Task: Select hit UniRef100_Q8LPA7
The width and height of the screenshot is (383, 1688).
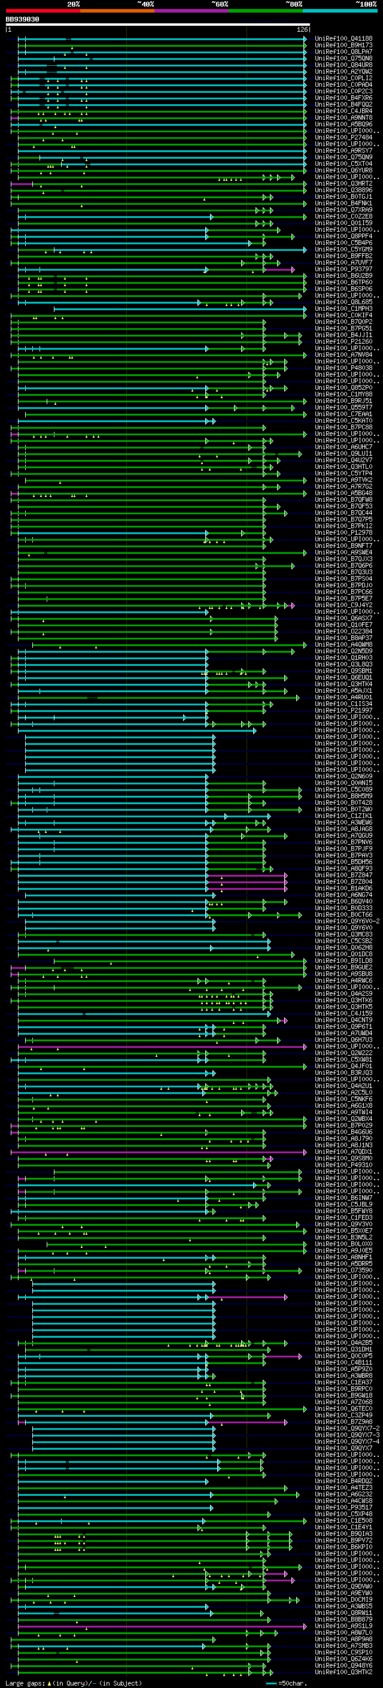Action: click(x=344, y=51)
